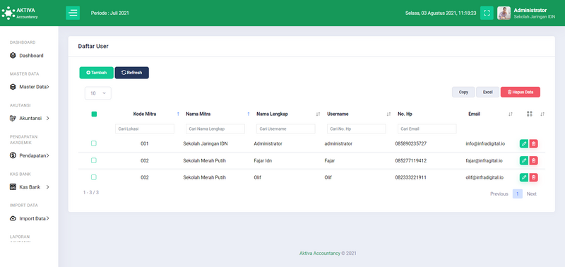Sort by Username arrows
The width and height of the screenshot is (565, 267).
[x=388, y=114]
